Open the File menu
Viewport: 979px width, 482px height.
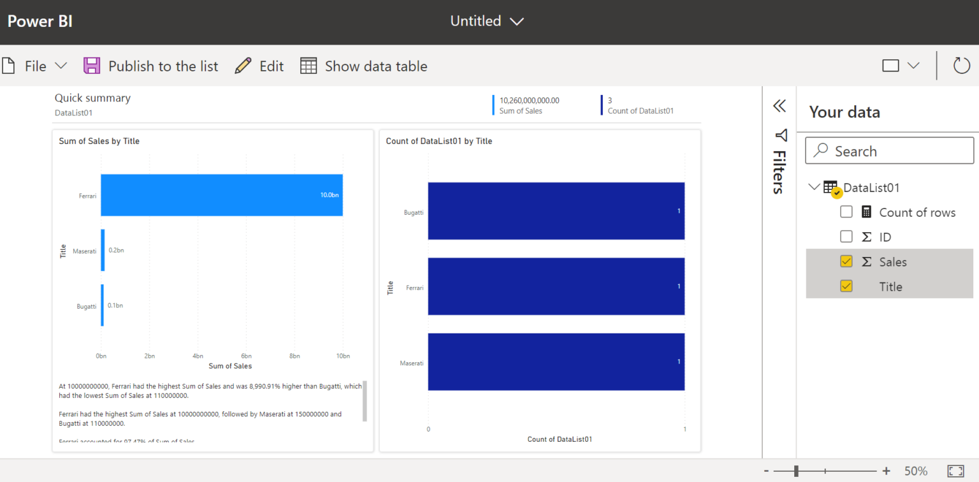click(36, 65)
